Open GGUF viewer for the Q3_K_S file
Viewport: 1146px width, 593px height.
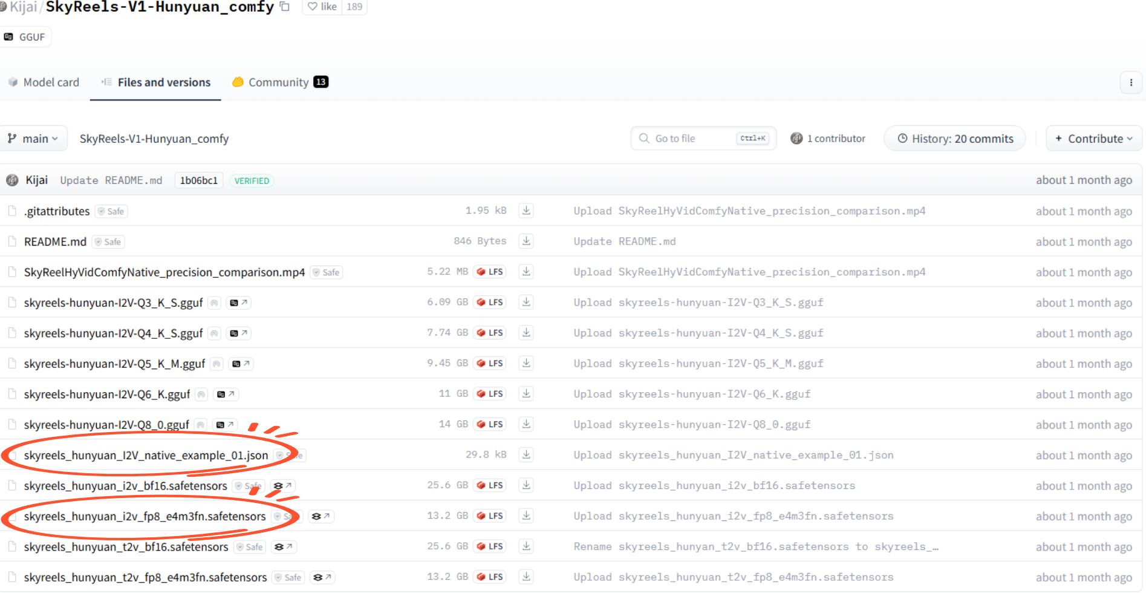pos(239,303)
